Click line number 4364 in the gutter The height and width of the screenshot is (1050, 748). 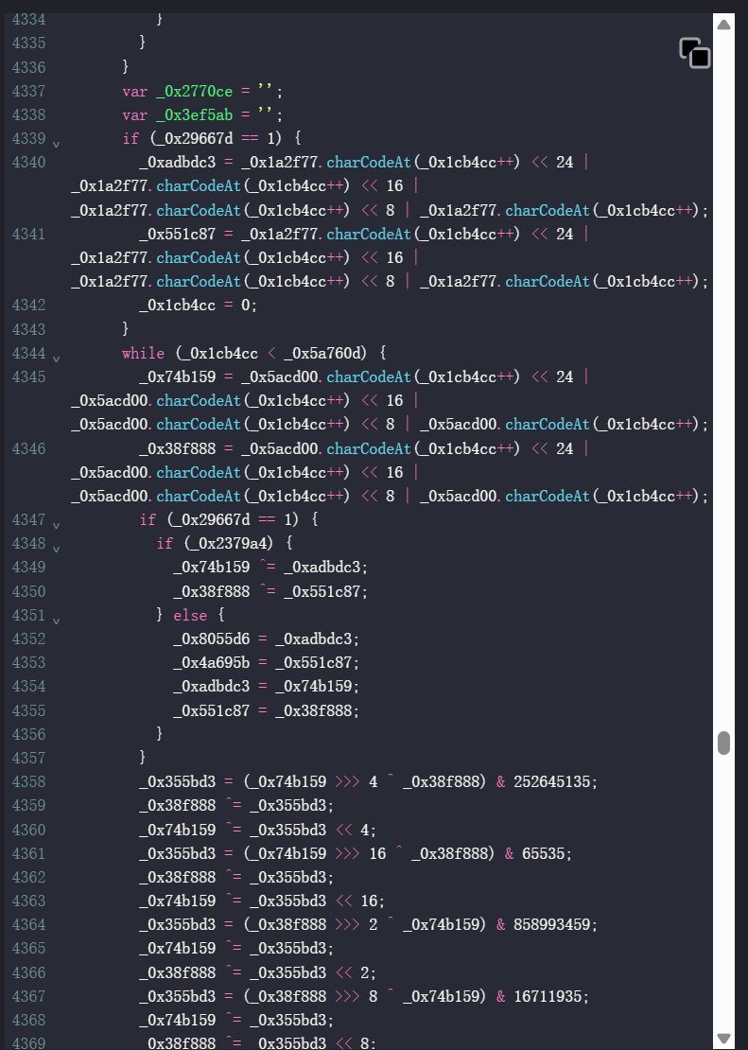(28, 924)
